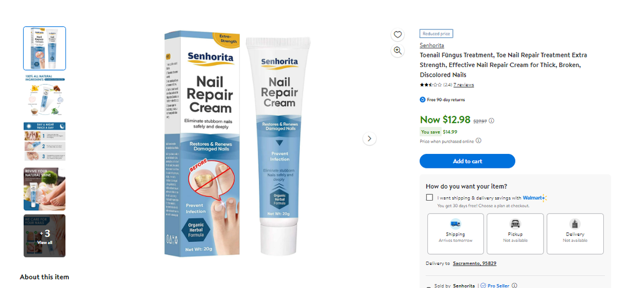The image size is (644, 288).
Task: Select Shipping truck fulfillment option
Action: click(456, 234)
